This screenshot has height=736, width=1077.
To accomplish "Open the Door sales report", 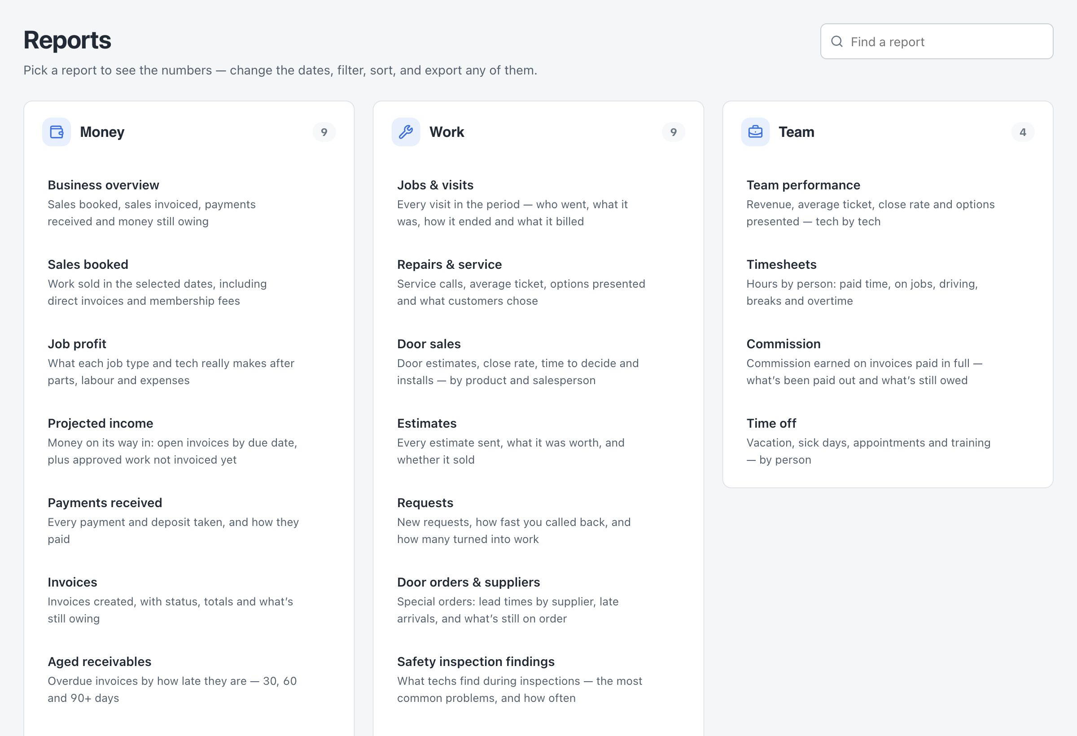I will (538, 362).
